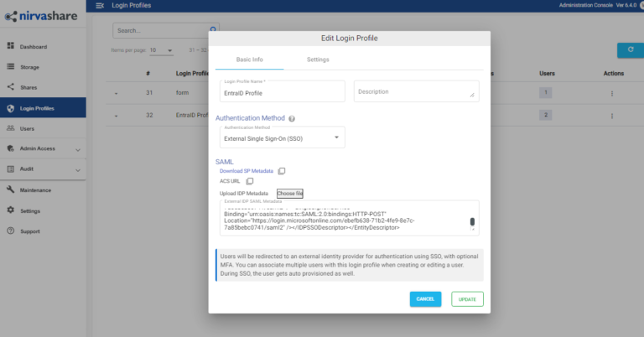The width and height of the screenshot is (644, 337).
Task: Click the copy icon next to Download SP Metadata
Action: tap(282, 171)
